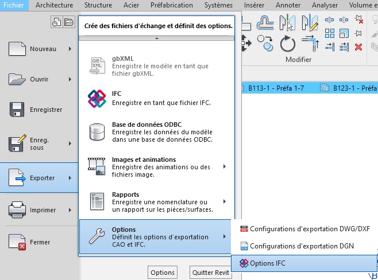Click the gbXML file icon
This screenshot has width=378, height=280.
(x=97, y=65)
